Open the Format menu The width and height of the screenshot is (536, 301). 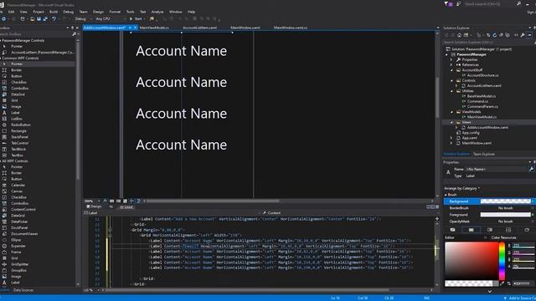115,12
